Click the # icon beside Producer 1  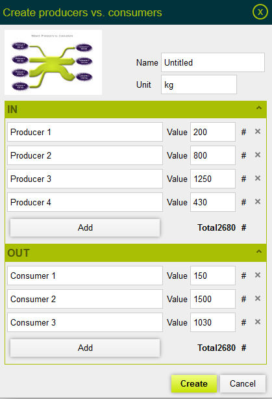click(243, 132)
